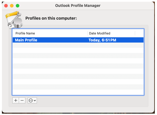Image resolution: width=157 pixels, height=115 pixels.
Task: Sort by Date Modified column header
Action: 111,33
